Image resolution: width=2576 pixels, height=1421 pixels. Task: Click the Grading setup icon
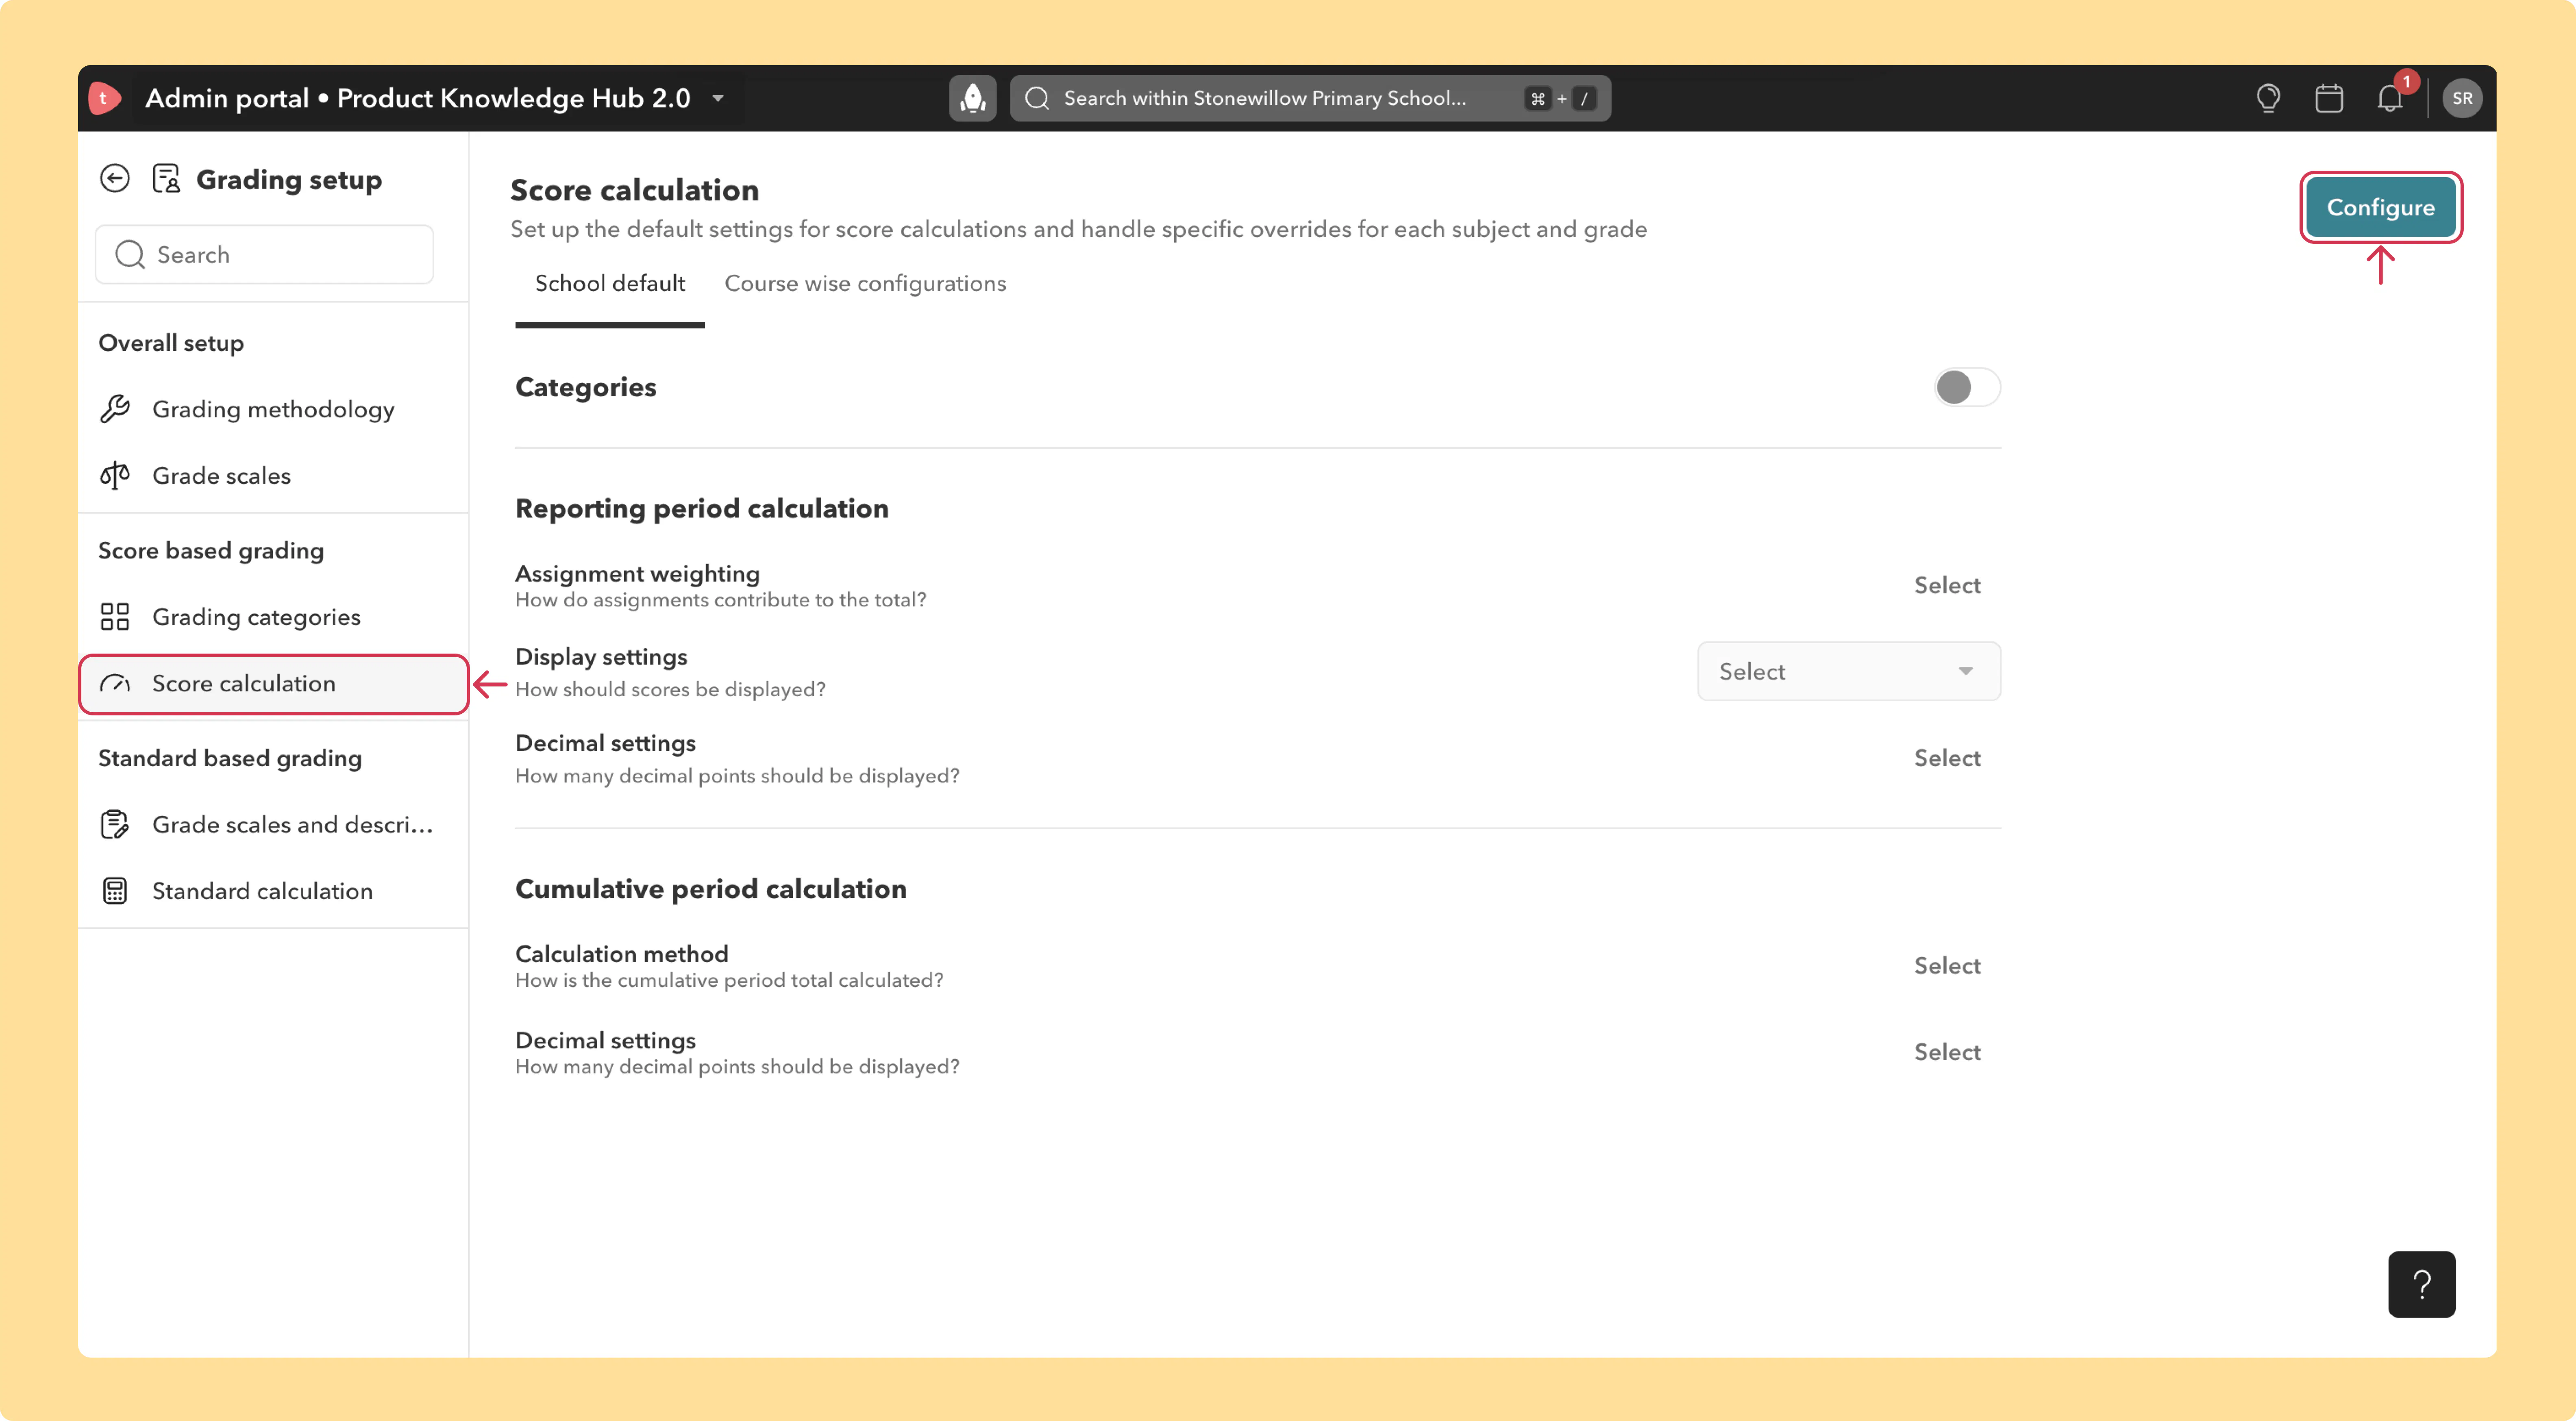point(166,179)
